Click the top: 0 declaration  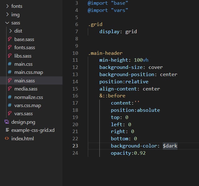click(119, 117)
